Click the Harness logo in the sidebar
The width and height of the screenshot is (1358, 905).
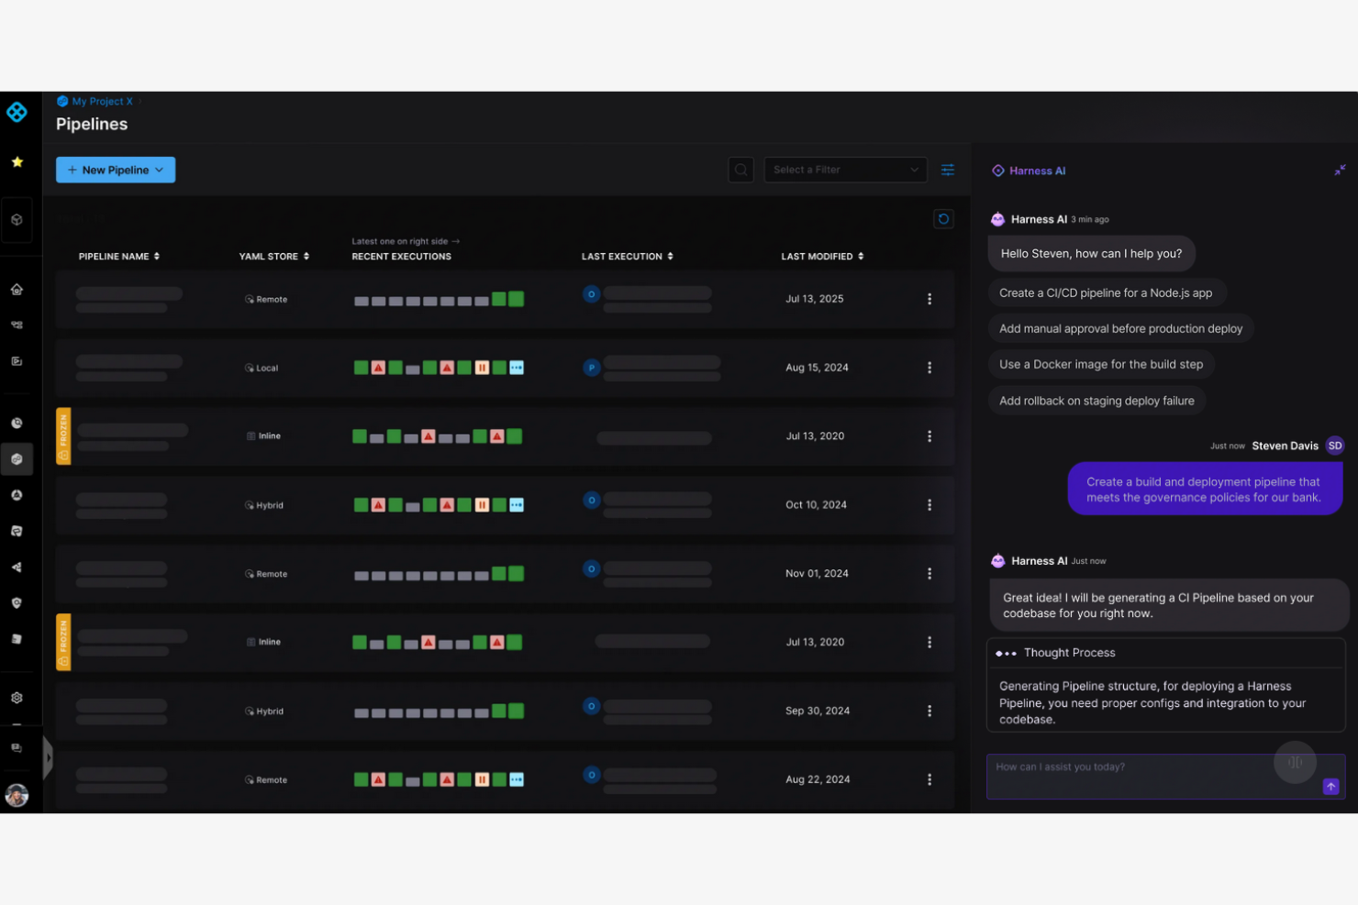(17, 113)
